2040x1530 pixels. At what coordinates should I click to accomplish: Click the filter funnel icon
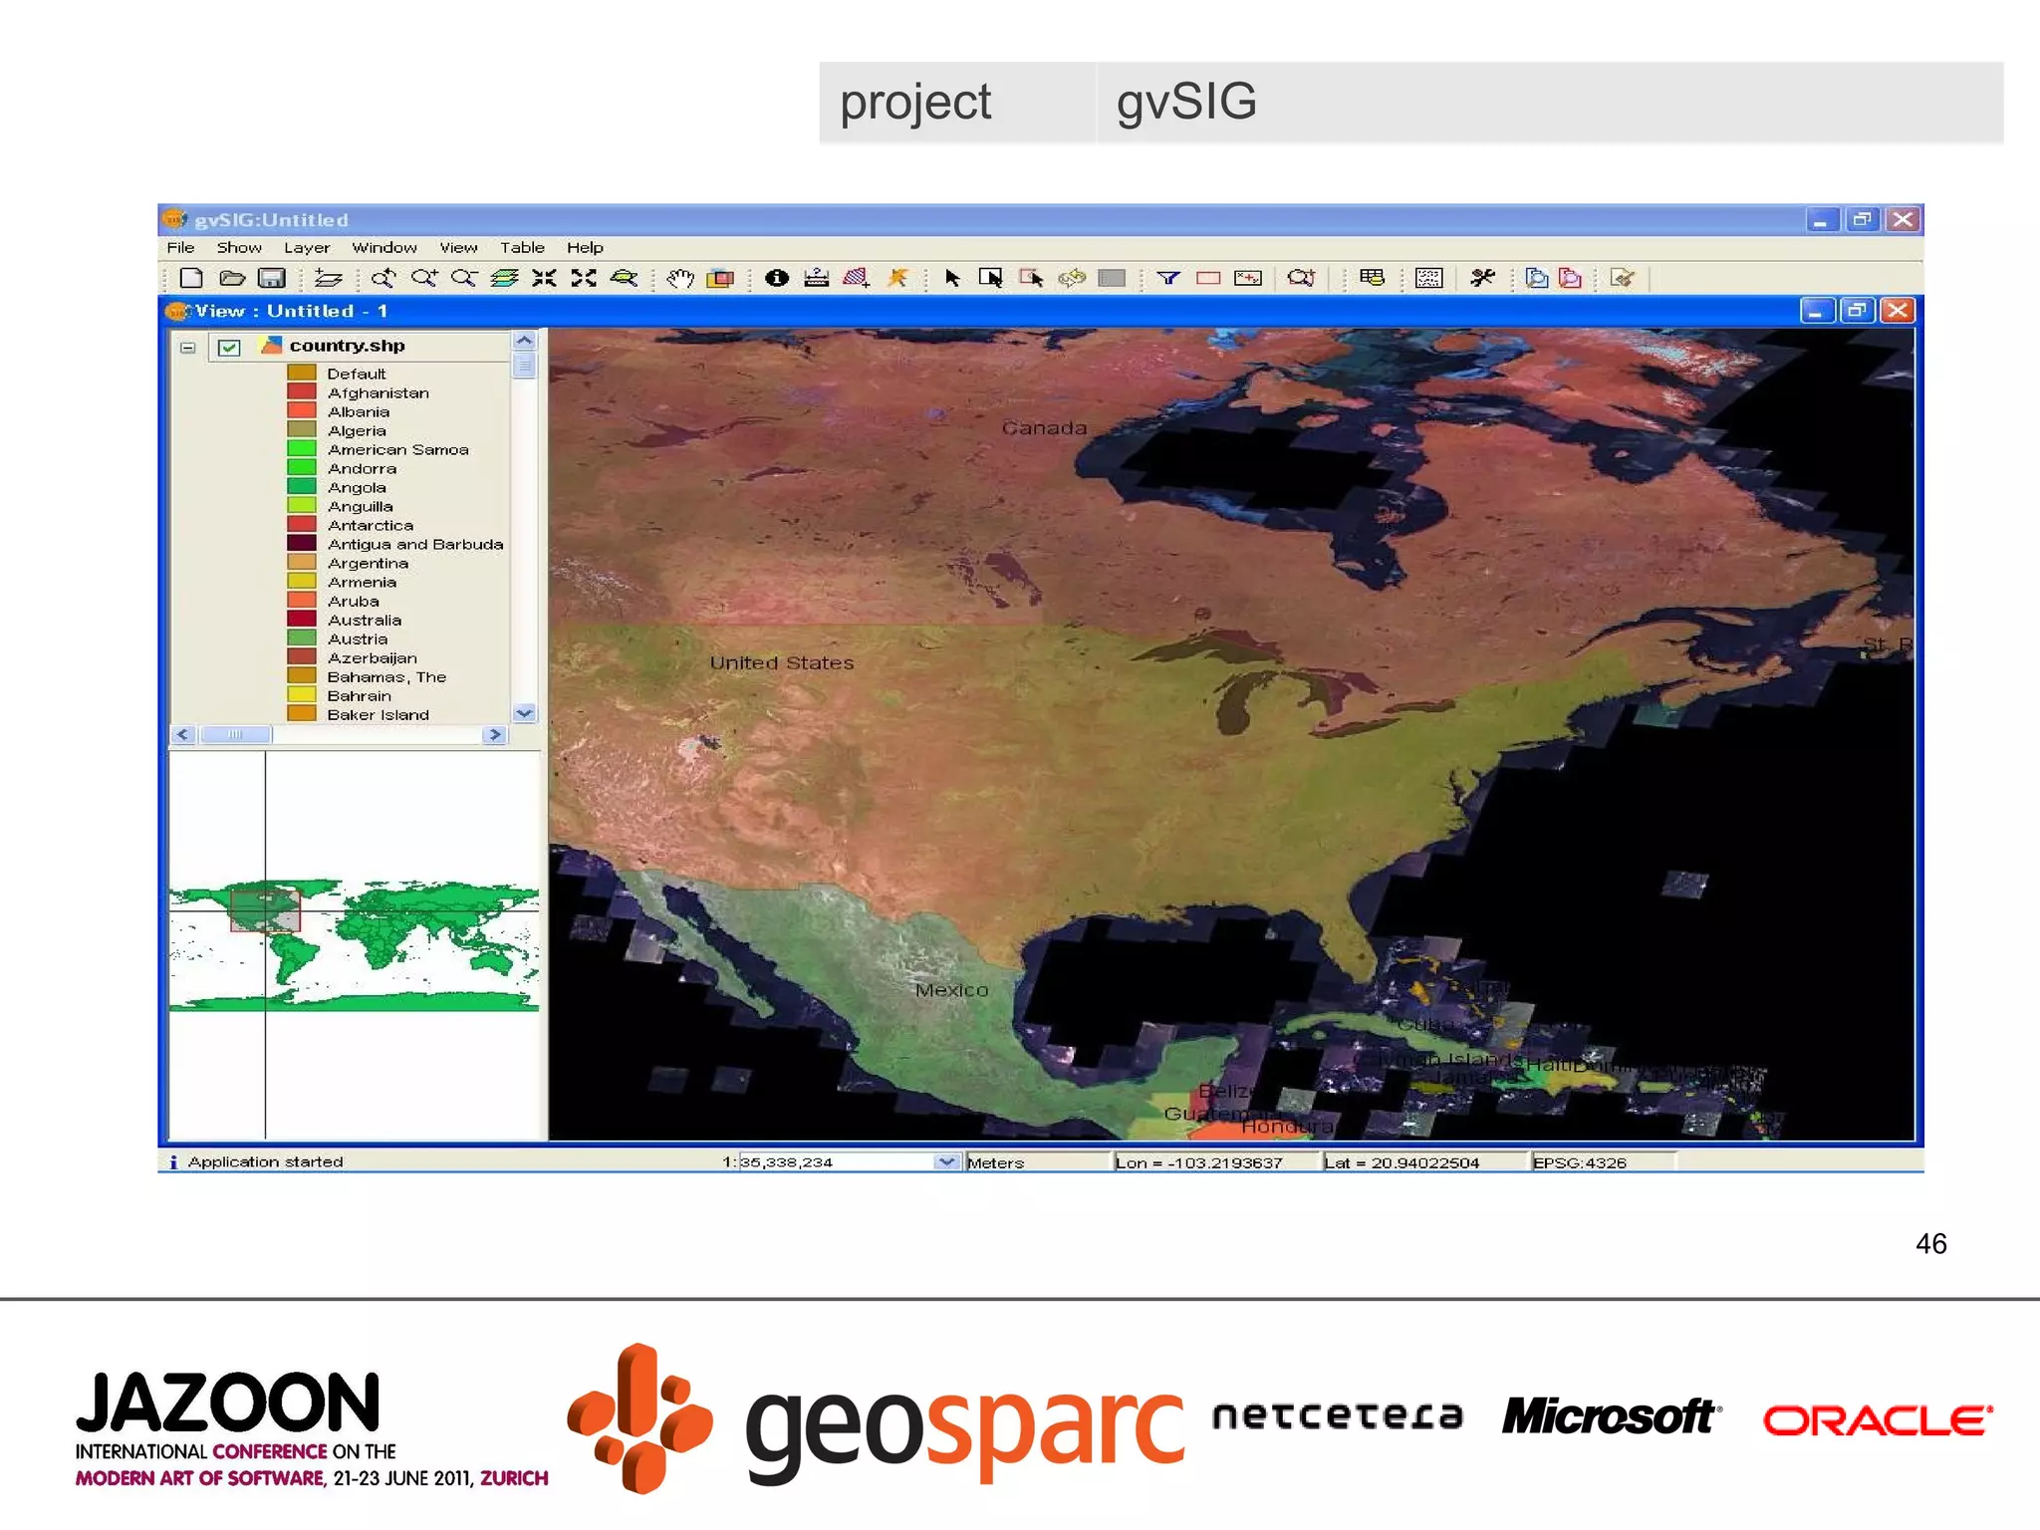coord(1168,278)
